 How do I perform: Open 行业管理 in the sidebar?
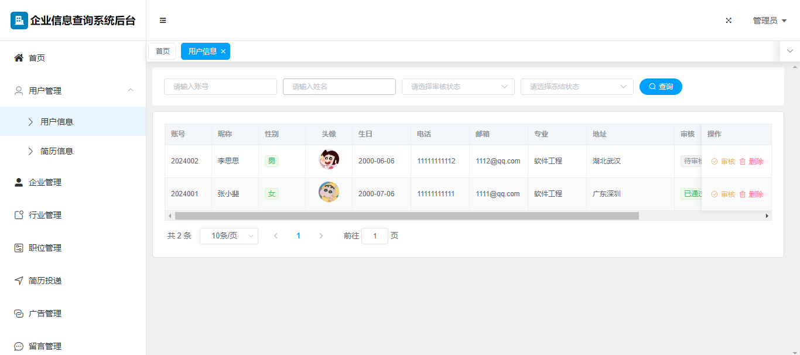click(x=45, y=215)
